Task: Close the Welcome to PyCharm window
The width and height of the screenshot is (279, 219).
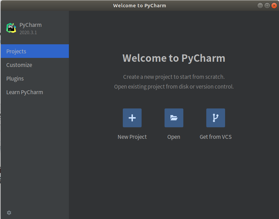Action: coord(274,6)
